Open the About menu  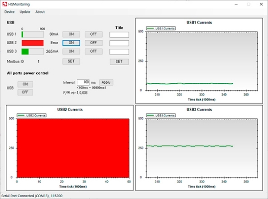pyautogui.click(x=40, y=12)
